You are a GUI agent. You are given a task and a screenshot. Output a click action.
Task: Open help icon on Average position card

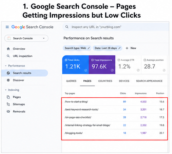coord(164,70)
